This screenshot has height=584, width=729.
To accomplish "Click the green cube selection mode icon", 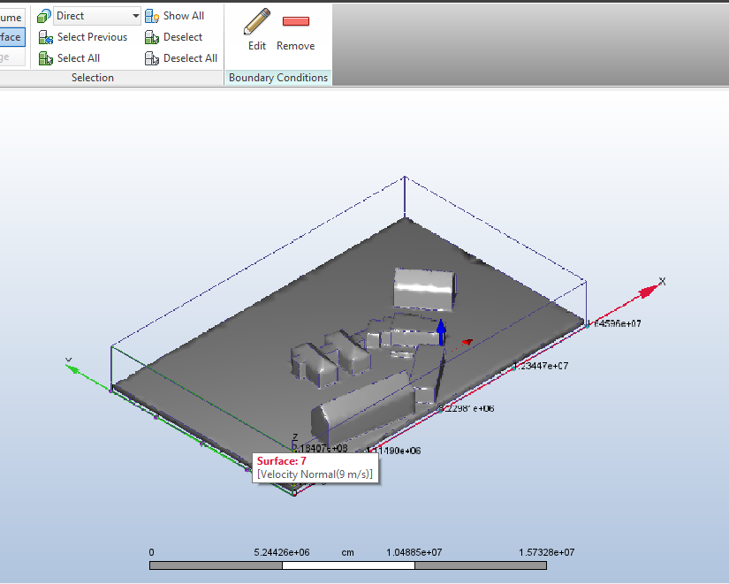I will 44,16.
